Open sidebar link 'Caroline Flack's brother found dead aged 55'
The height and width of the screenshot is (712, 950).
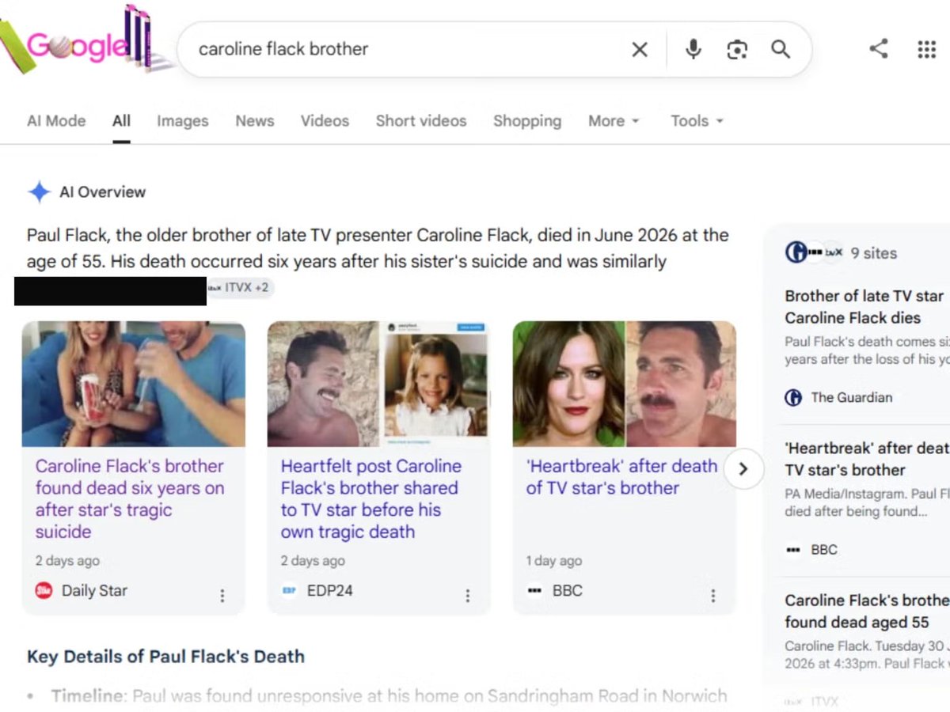point(868,611)
